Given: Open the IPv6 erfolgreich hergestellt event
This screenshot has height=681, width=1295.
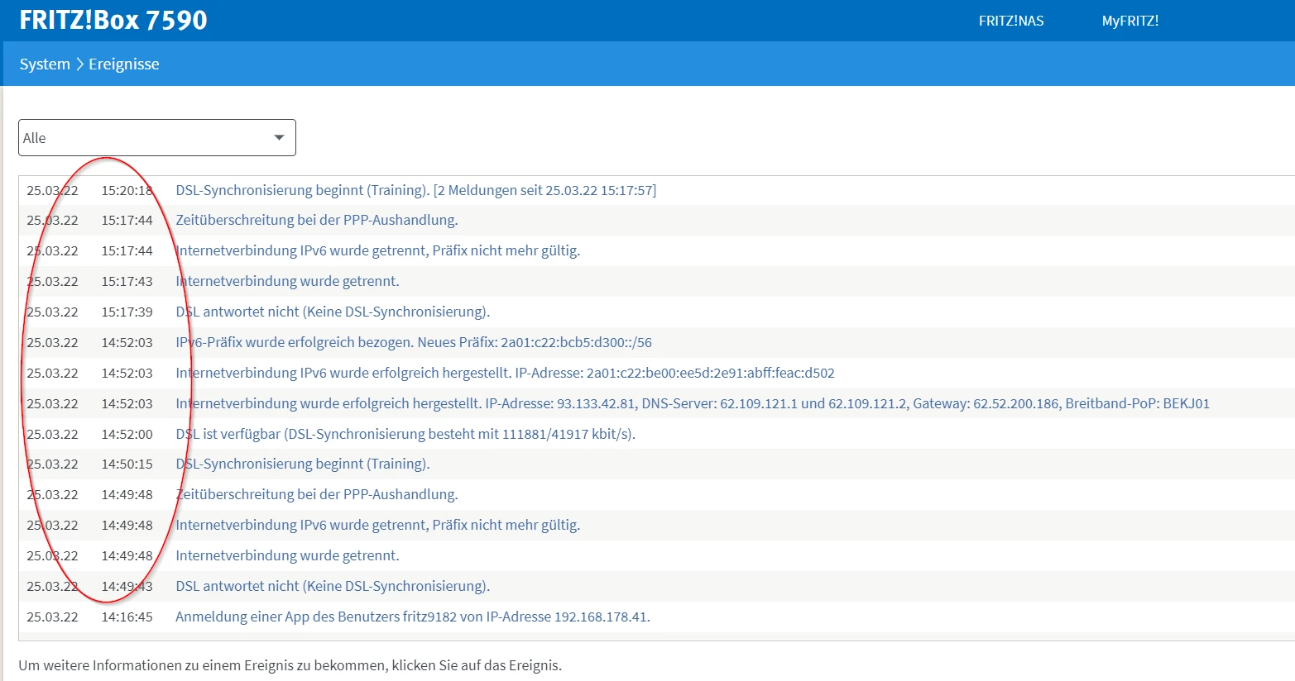Looking at the screenshot, I should (x=505, y=373).
